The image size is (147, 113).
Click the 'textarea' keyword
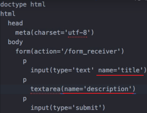(46, 89)
